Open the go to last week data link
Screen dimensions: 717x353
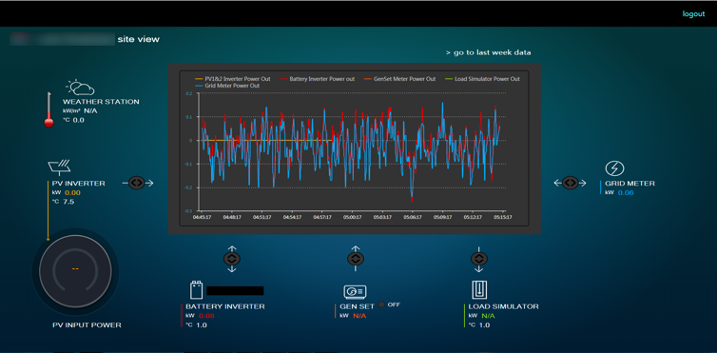(x=489, y=52)
